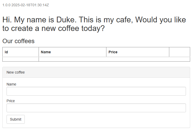Select the Price column header in the table
193x131 pixels.
[x=113, y=52]
